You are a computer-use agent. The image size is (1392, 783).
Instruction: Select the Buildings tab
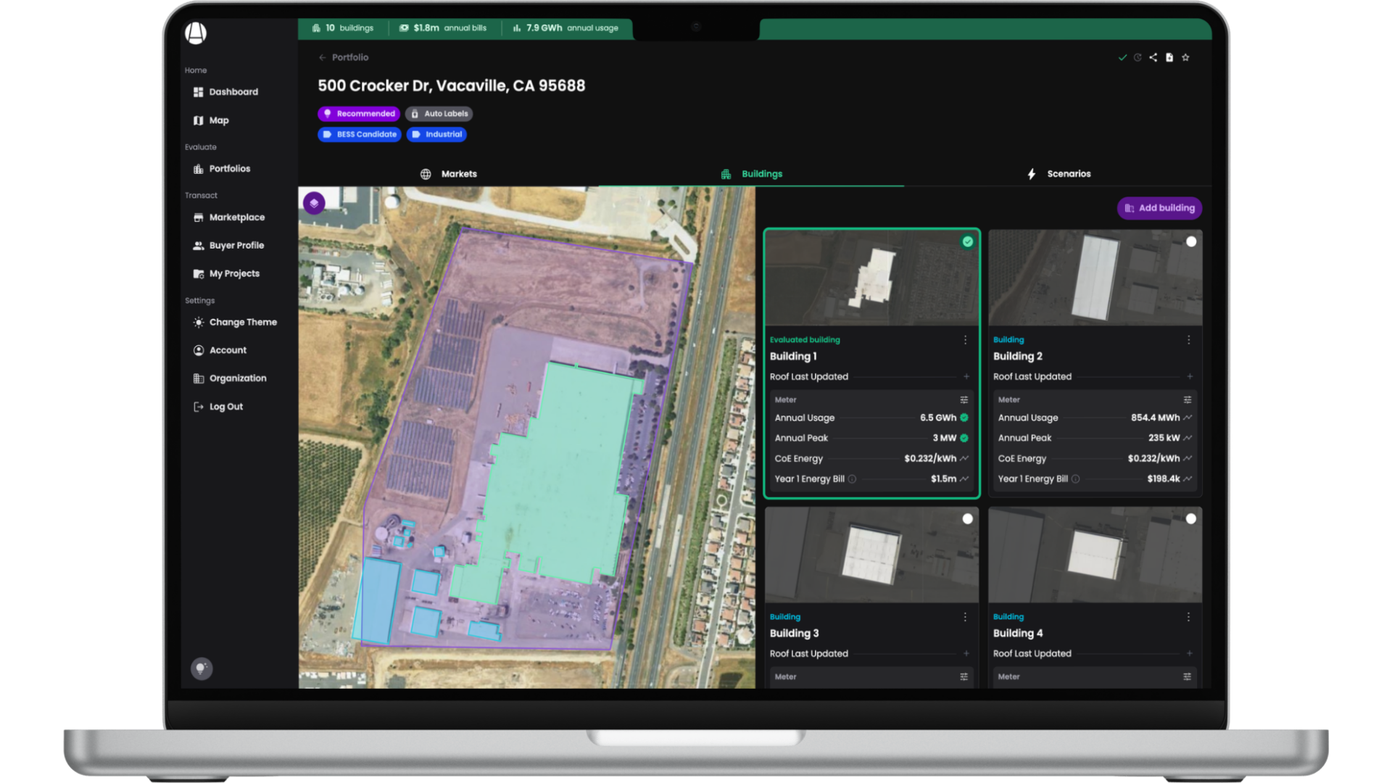click(x=752, y=174)
